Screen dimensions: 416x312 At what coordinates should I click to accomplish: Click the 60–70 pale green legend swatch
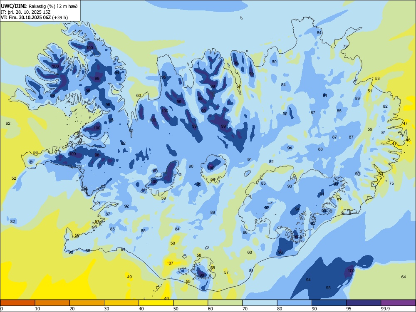click(225, 303)
